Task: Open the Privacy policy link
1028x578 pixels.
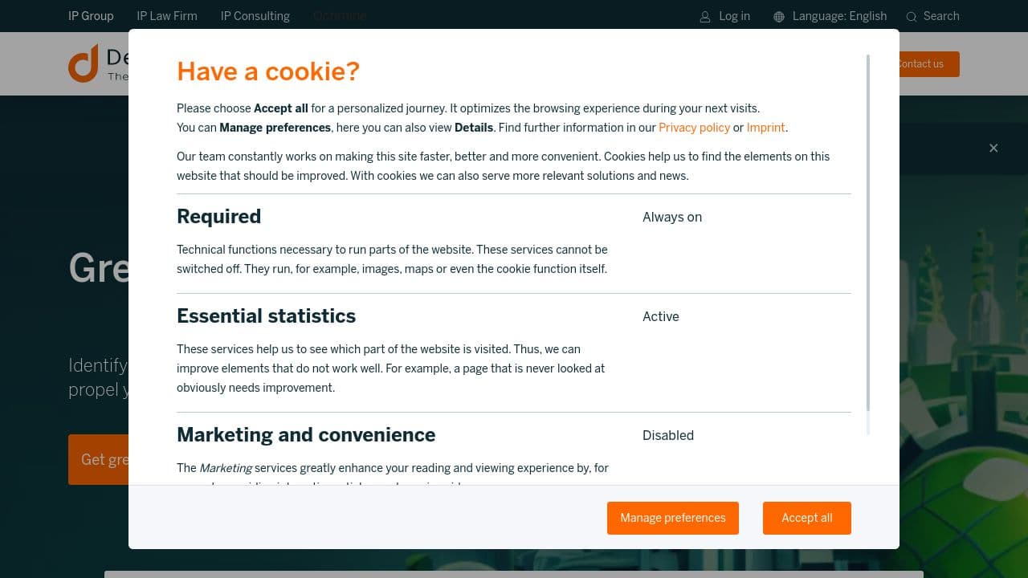Action: (694, 128)
